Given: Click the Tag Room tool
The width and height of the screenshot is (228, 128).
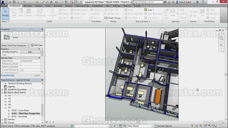Looking at the screenshot, I should click(132, 18).
